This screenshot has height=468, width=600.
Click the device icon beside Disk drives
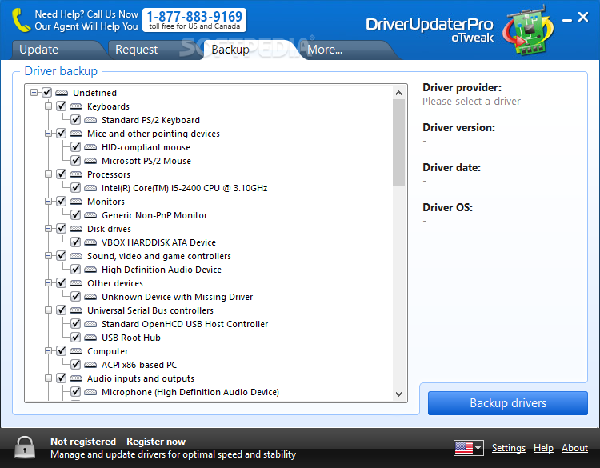click(x=76, y=229)
